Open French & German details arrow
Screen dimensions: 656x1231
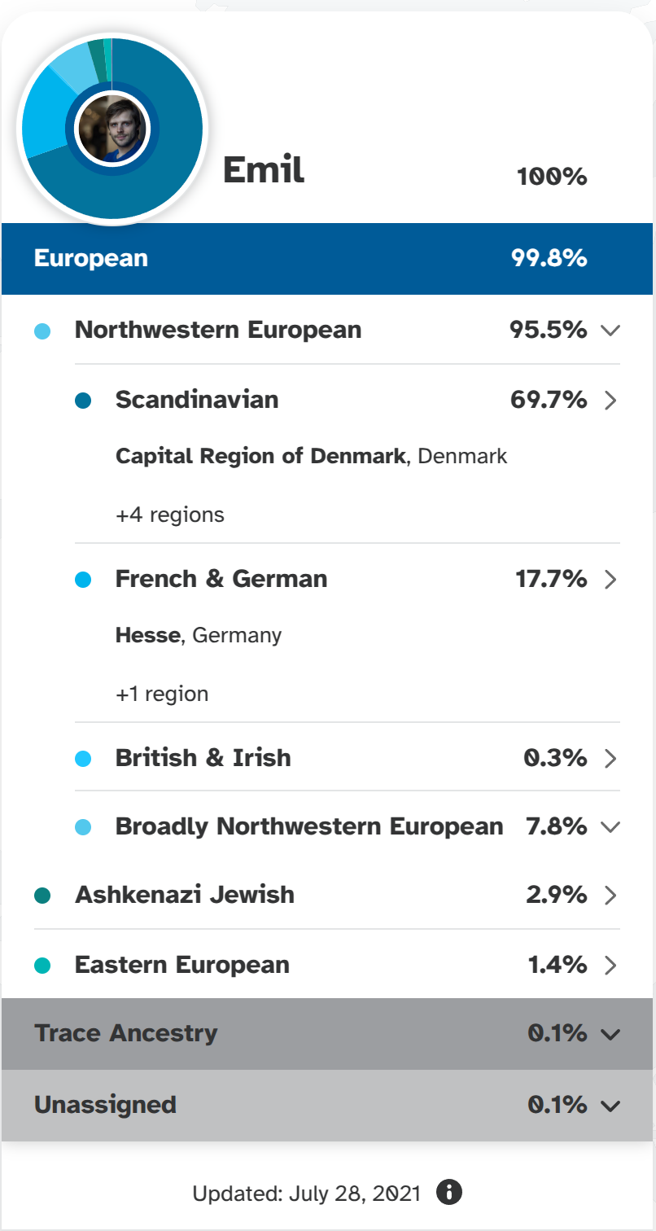click(x=611, y=580)
